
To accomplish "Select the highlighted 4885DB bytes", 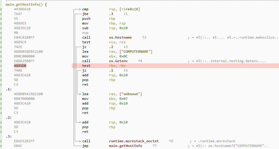I will pyautogui.click(x=20, y=66).
